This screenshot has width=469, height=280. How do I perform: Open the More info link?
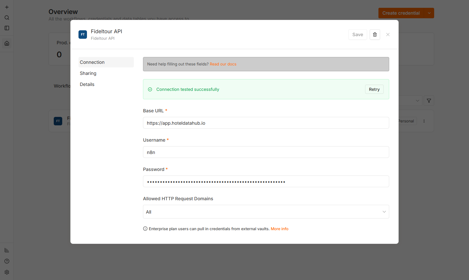[279, 229]
